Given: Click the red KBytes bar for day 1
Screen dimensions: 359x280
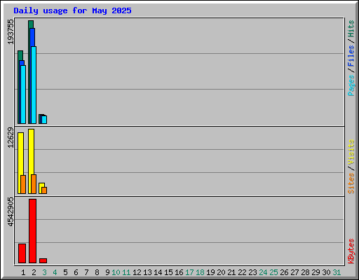Looking at the screenshot, I should [x=22, y=253].
